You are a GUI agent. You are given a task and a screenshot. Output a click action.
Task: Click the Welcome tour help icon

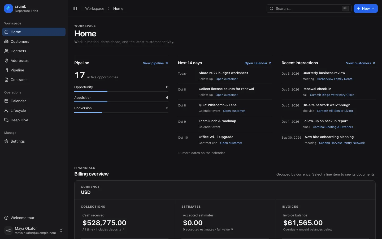click(6, 218)
